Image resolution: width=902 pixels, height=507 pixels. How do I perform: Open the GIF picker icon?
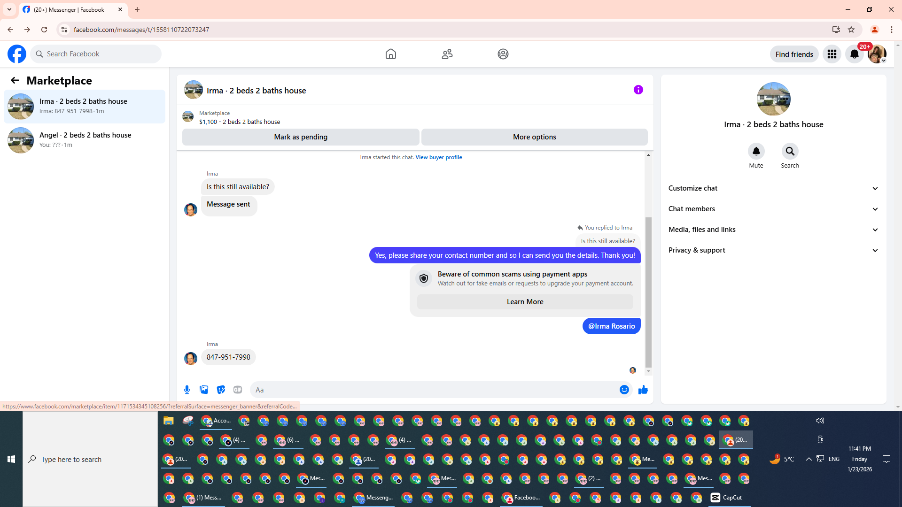click(238, 390)
